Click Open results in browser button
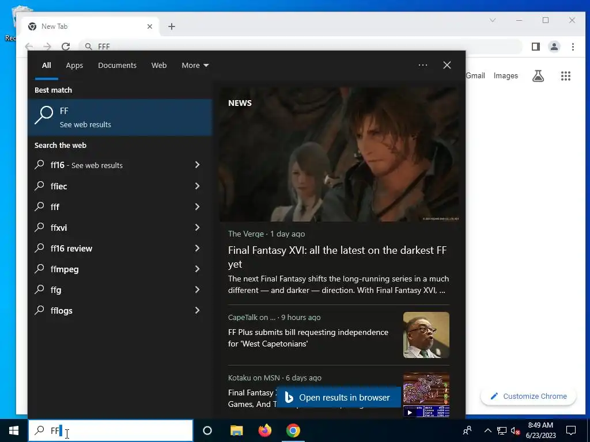Screen dimensions: 590x442 339,397
